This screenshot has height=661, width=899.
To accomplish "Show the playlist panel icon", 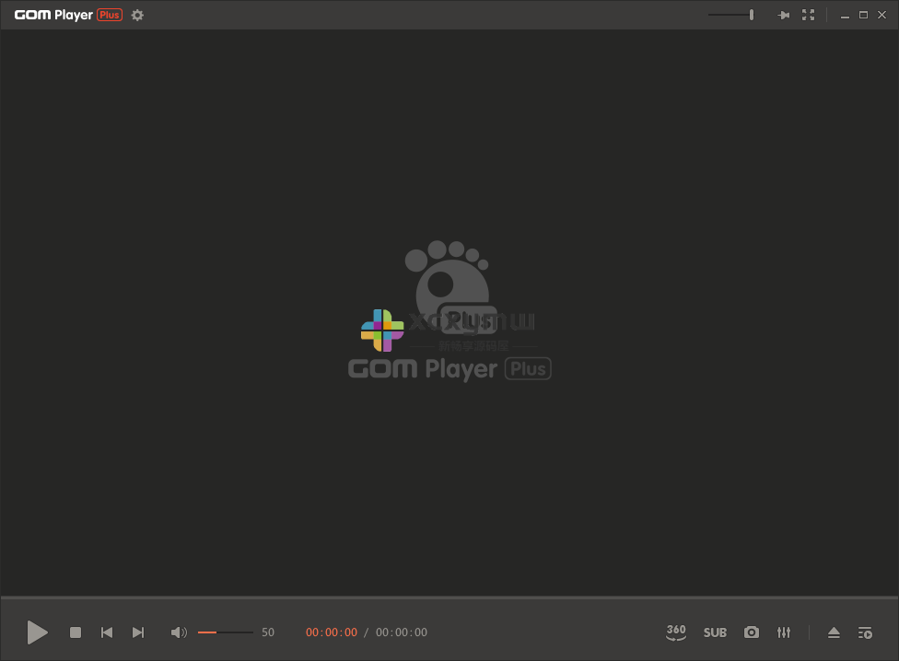I will (x=865, y=632).
